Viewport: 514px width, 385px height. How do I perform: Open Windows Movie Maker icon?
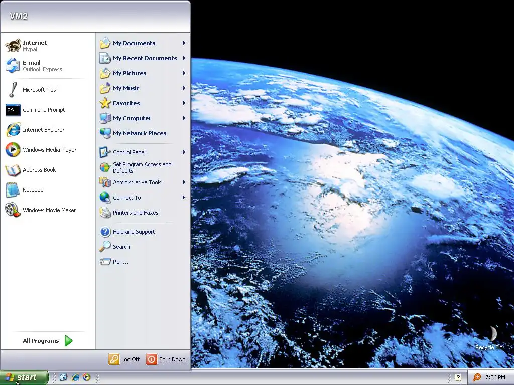13,210
